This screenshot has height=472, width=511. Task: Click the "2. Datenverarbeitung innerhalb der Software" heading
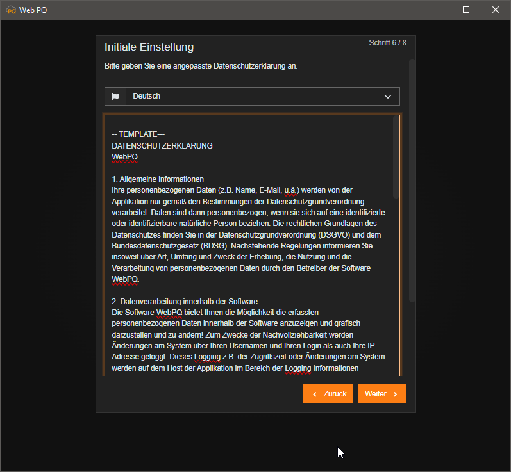tap(185, 301)
